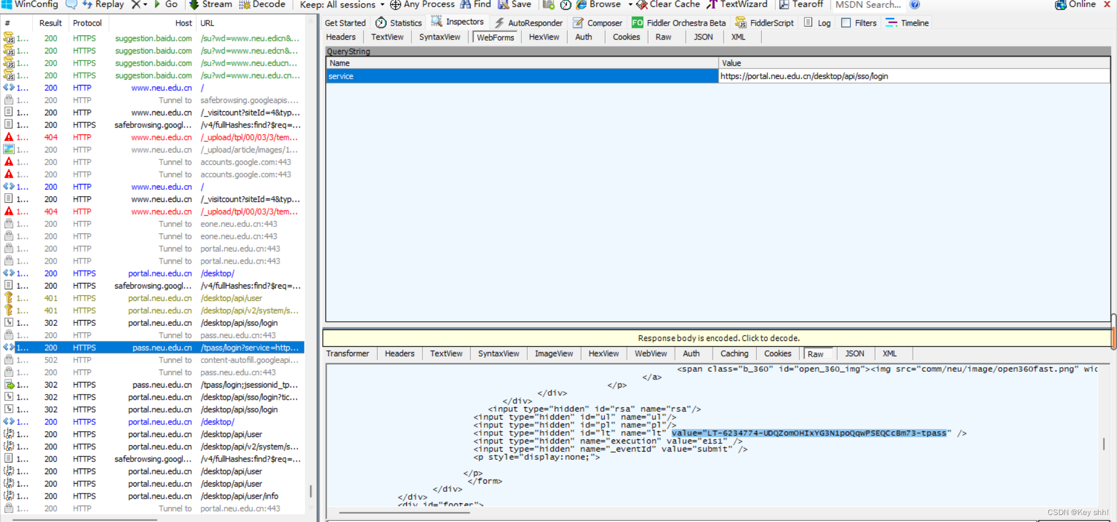Image resolution: width=1117 pixels, height=522 pixels.
Task: Open the Browse dropdown arrow
Action: 630,5
